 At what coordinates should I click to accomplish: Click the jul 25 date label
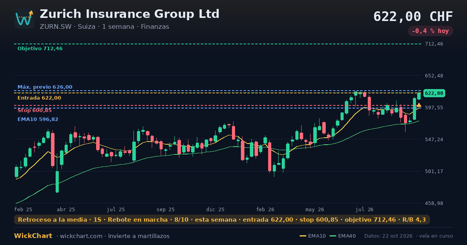116,209
